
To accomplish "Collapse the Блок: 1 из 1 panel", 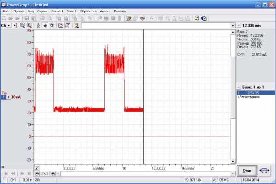I will (238, 86).
